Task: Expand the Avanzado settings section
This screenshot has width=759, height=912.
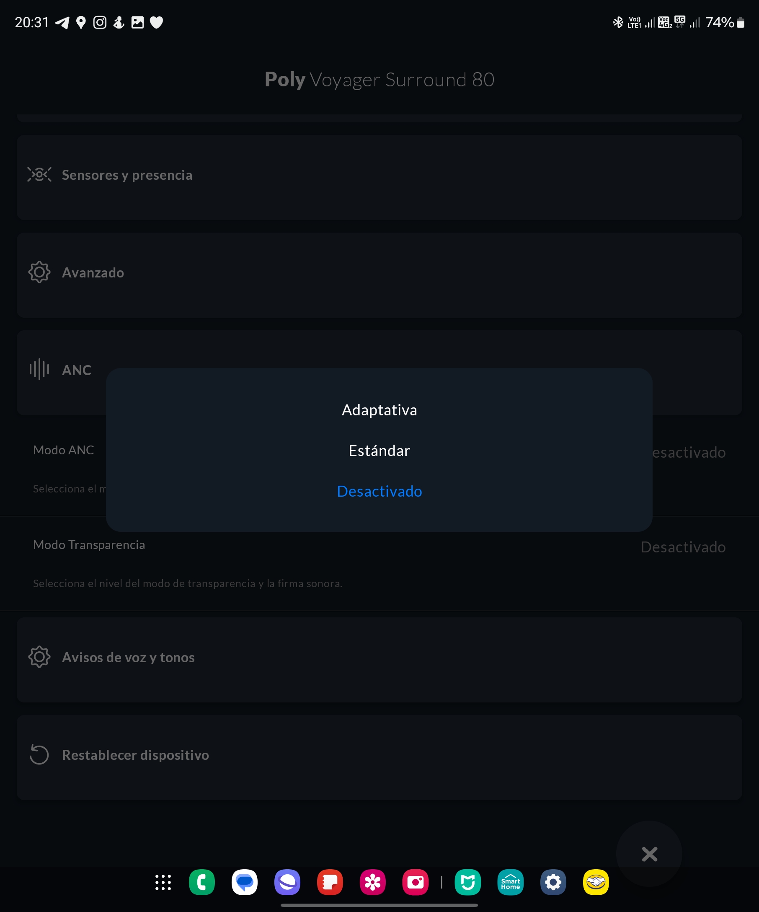Action: tap(93, 273)
